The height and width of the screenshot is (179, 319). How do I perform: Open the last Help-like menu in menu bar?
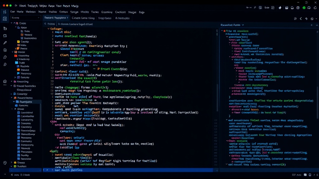click(x=142, y=12)
